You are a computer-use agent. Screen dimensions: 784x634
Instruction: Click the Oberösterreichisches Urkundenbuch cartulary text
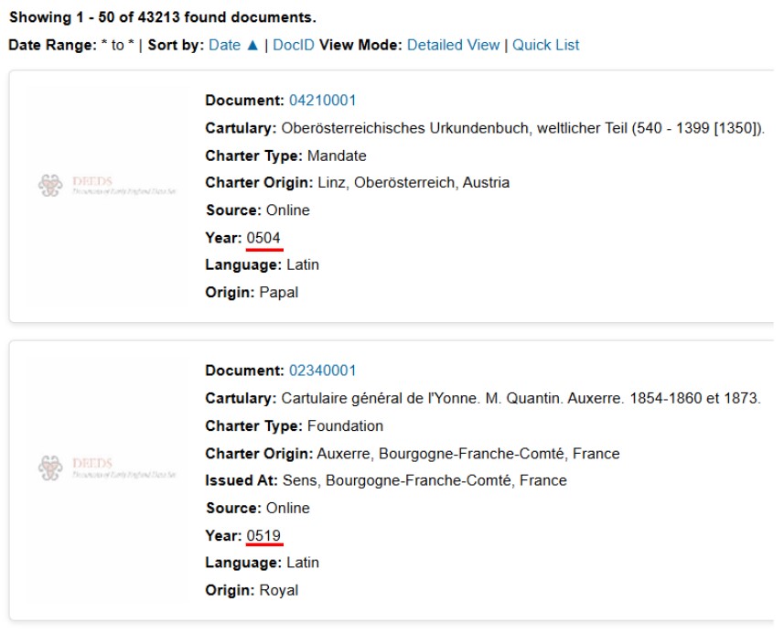[522, 128]
